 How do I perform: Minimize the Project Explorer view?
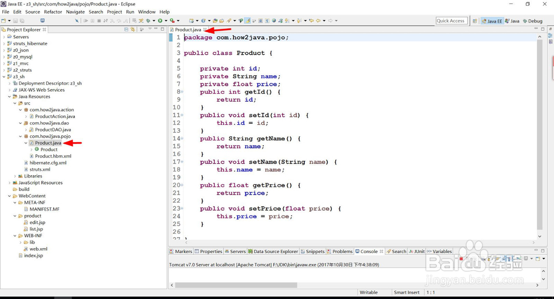point(156,29)
